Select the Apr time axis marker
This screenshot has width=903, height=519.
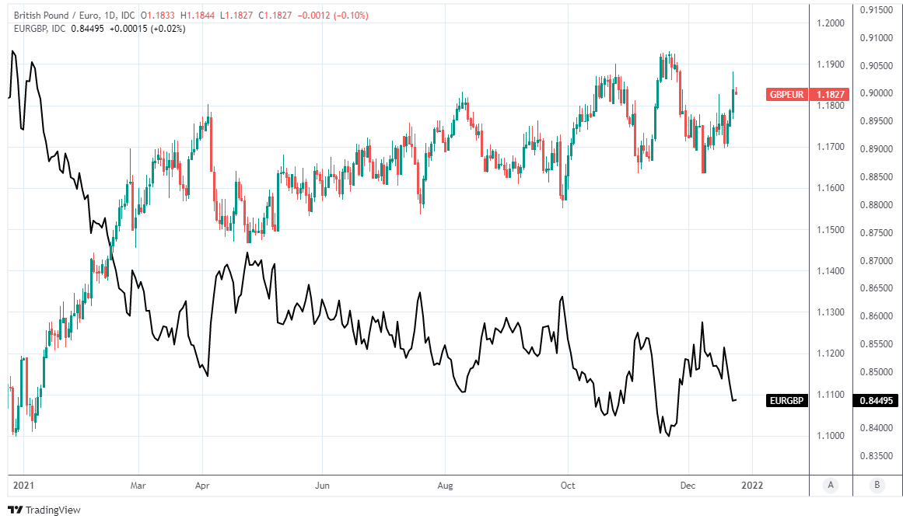202,486
